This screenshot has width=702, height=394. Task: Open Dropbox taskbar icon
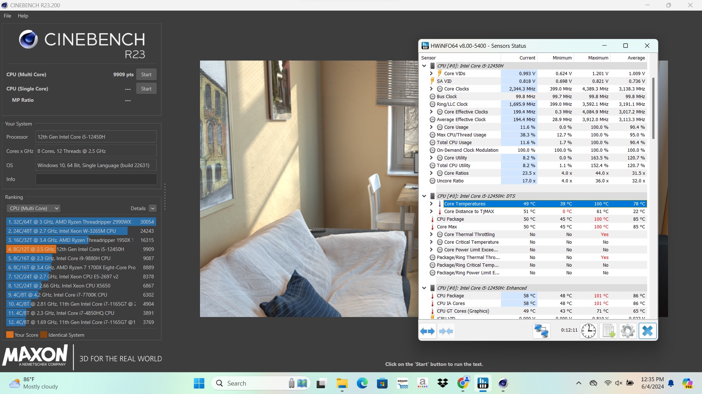pyautogui.click(x=443, y=383)
